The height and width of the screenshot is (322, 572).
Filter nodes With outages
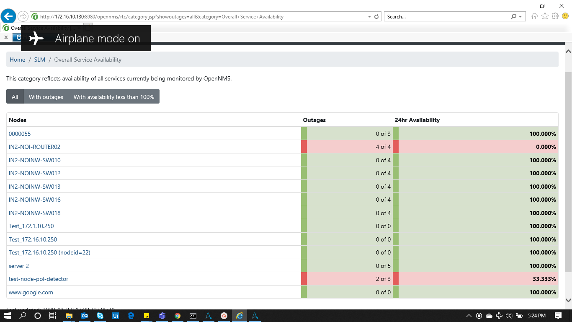pos(46,97)
